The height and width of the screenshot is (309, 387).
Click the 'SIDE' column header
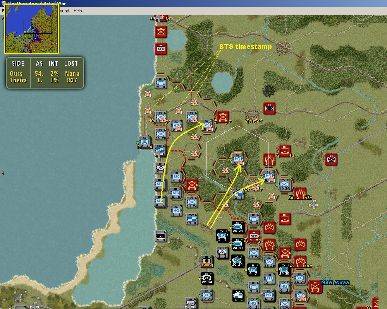point(18,63)
